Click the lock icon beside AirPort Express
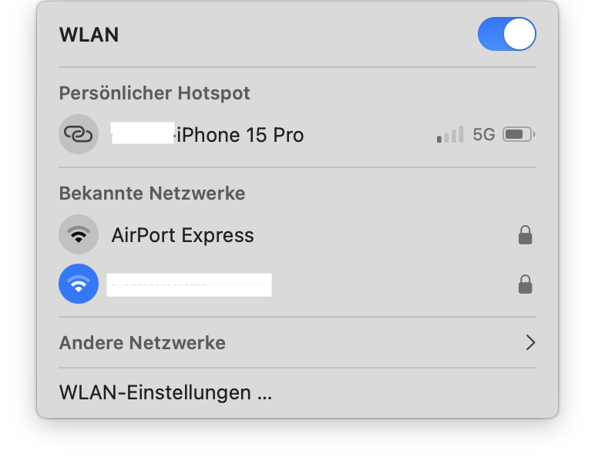The height and width of the screenshot is (461, 595). (525, 235)
